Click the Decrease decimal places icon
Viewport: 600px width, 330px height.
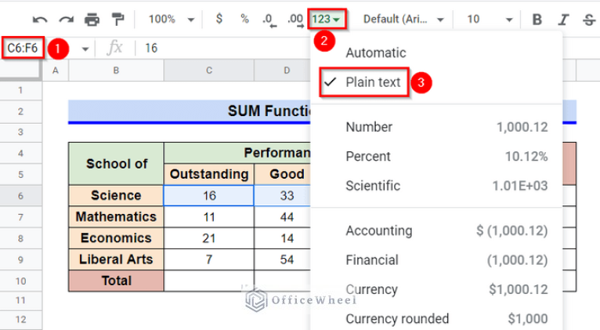[269, 20]
